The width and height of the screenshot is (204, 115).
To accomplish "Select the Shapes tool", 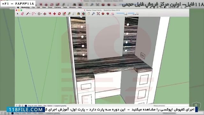I will pos(39,14).
